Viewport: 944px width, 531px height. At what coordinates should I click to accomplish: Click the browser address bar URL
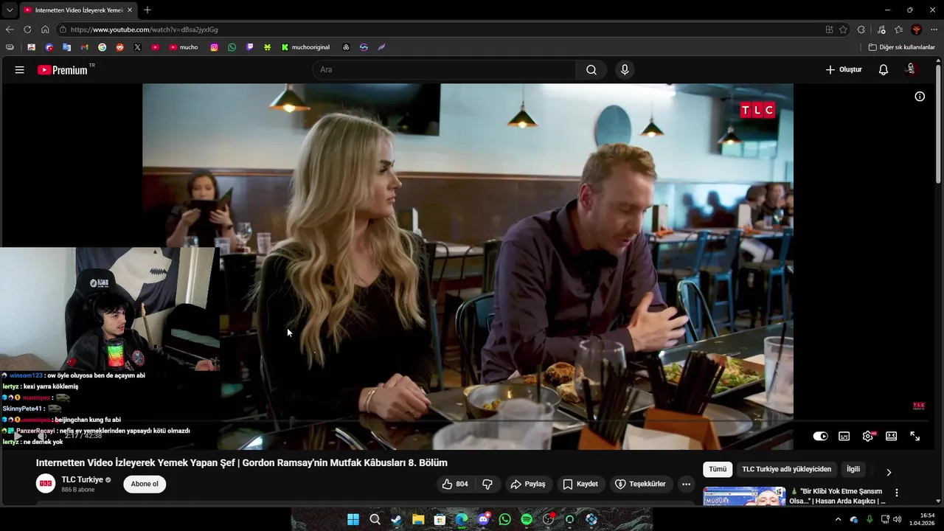click(x=144, y=29)
